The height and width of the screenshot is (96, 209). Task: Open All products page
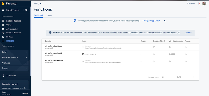click(x=11, y=76)
